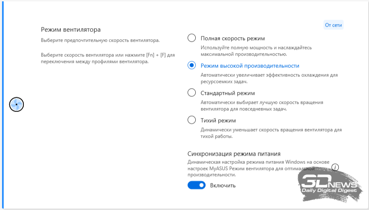Viewport: 369px width, 210px height.
Task: Click the Тихий режим label text
Action: (218, 121)
